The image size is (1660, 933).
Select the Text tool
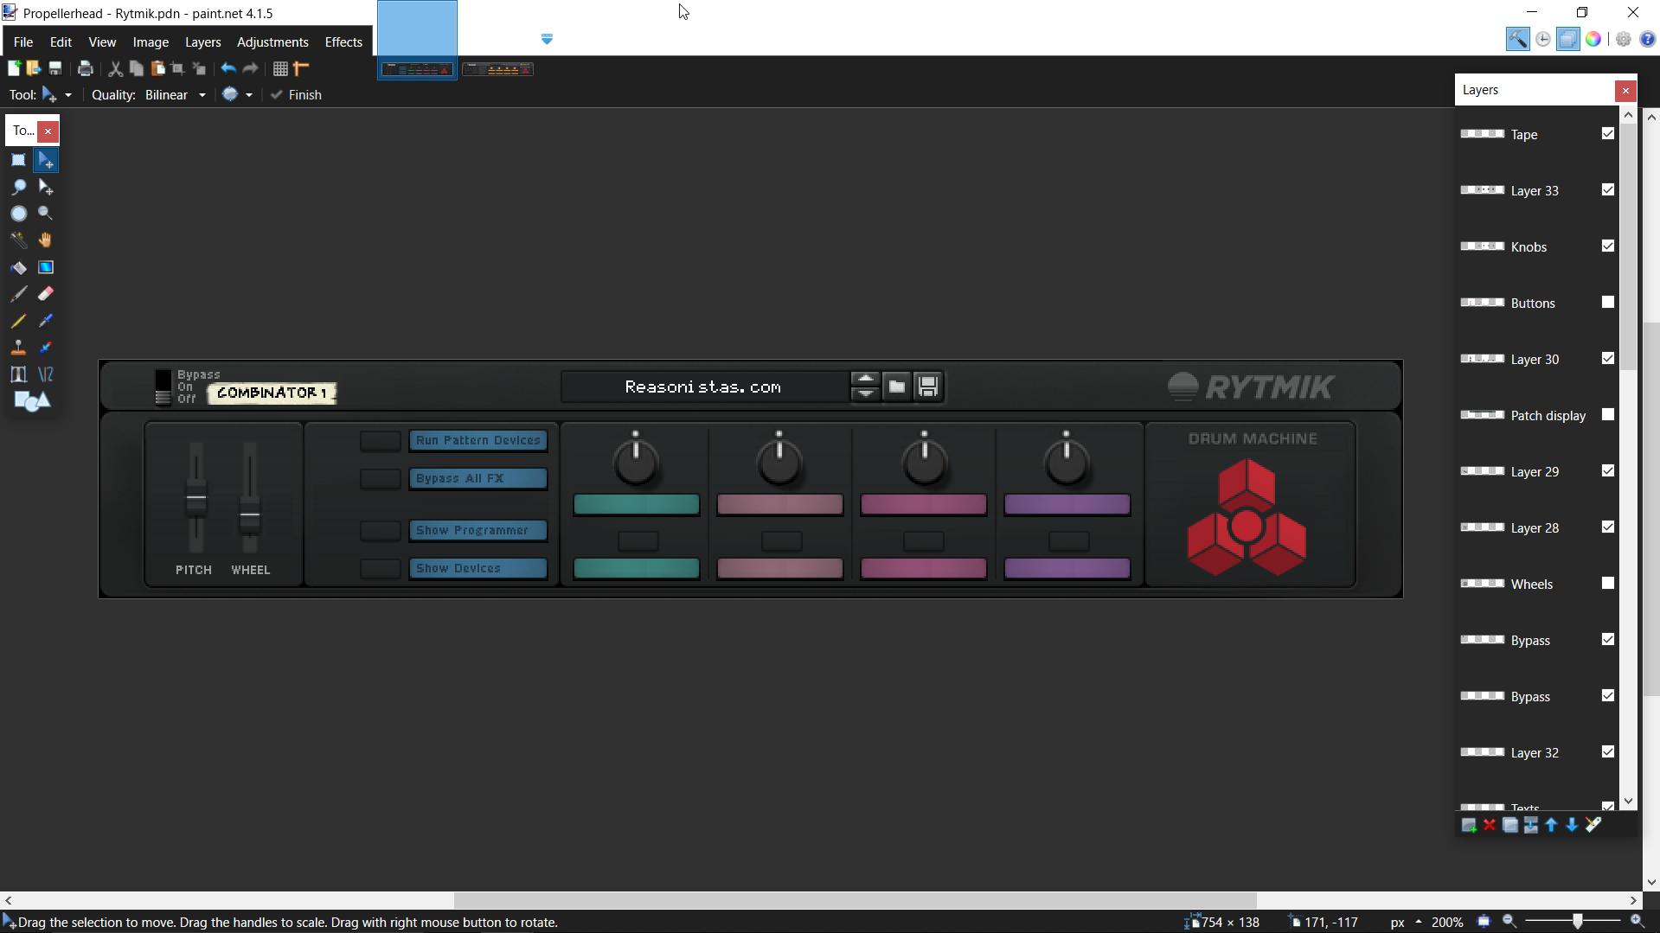tap(18, 374)
